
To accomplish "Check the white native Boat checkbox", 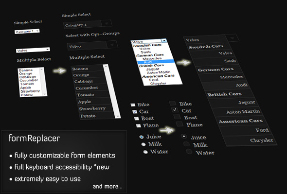I will tap(137, 119).
